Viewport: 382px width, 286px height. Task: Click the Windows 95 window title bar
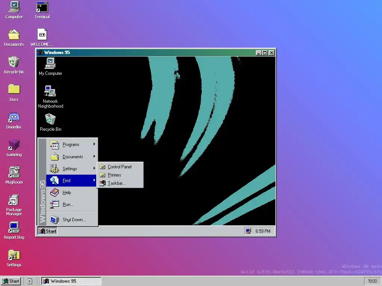(x=156, y=53)
